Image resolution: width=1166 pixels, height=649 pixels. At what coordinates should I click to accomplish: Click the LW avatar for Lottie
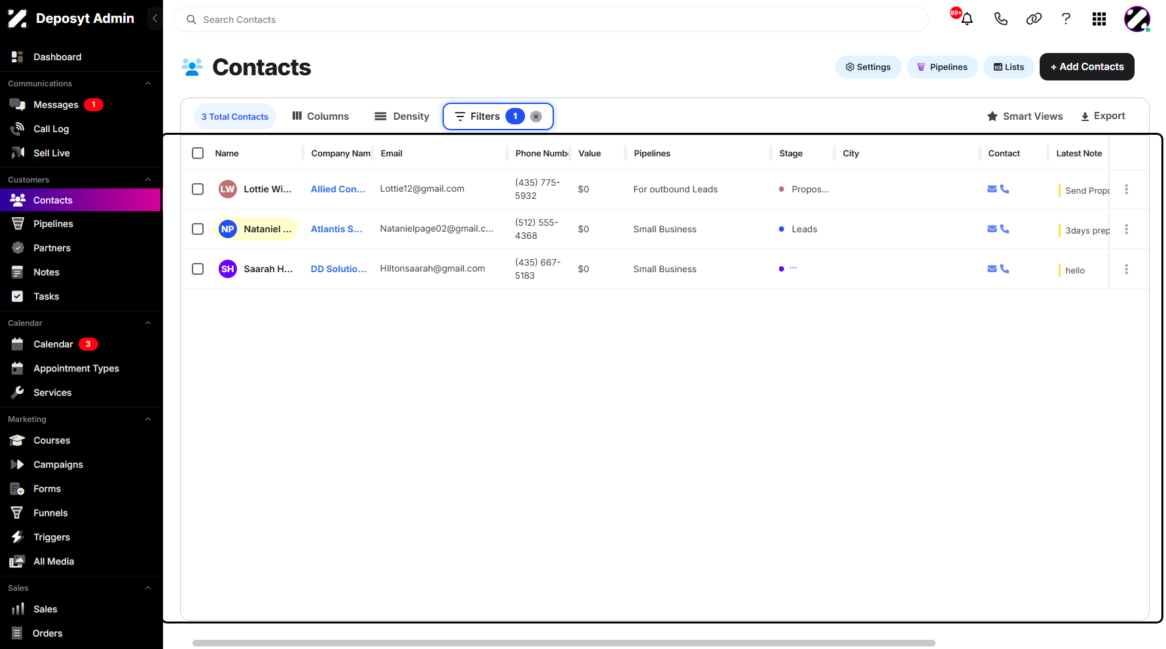click(227, 189)
